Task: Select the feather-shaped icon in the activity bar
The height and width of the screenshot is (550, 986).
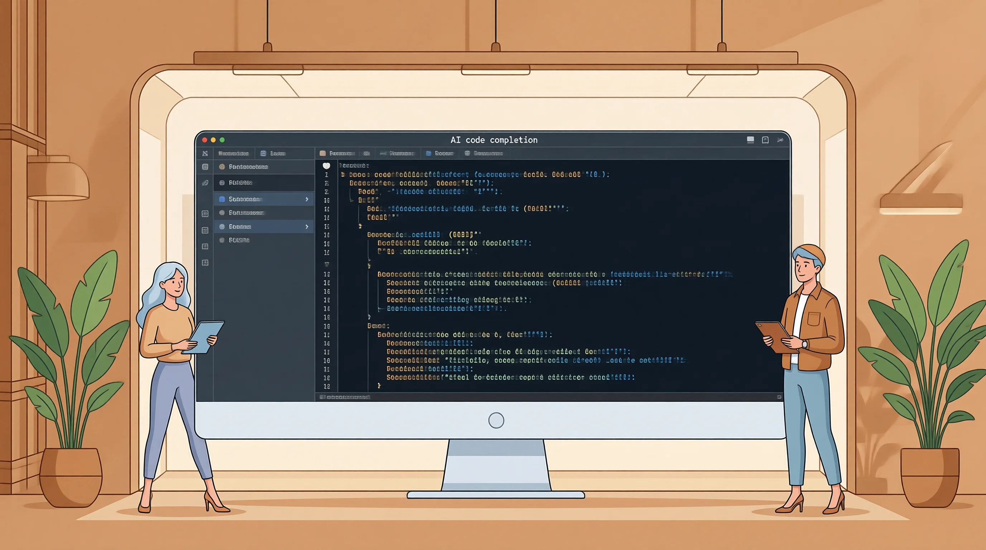Action: (x=205, y=183)
